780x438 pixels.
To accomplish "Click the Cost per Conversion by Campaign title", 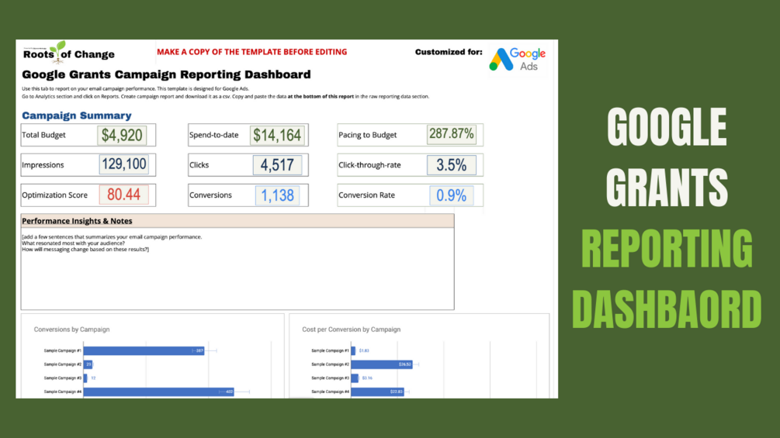I will 352,329.
